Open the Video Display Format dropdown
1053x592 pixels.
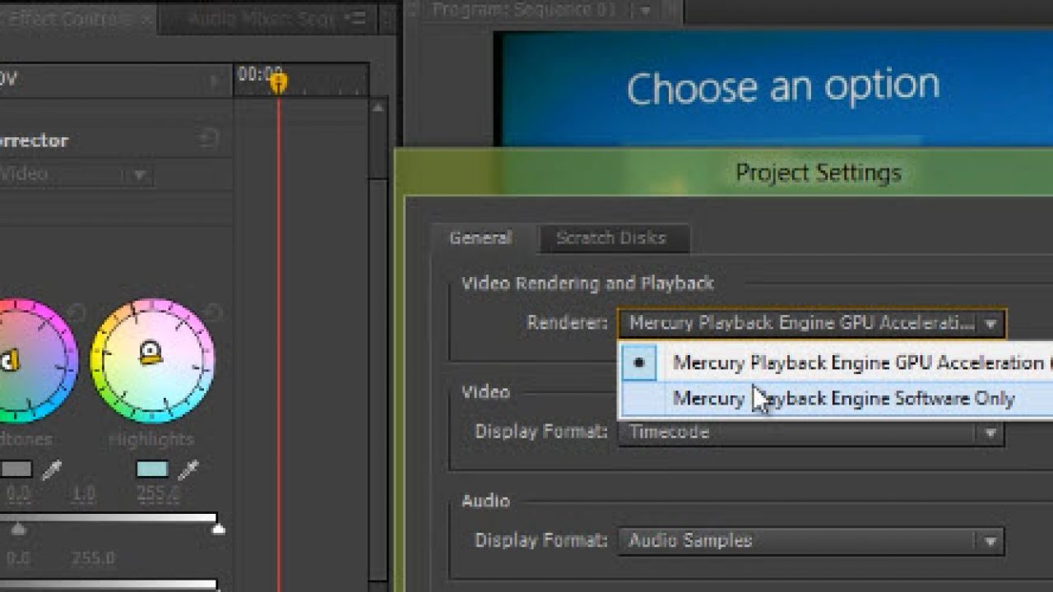tap(810, 432)
